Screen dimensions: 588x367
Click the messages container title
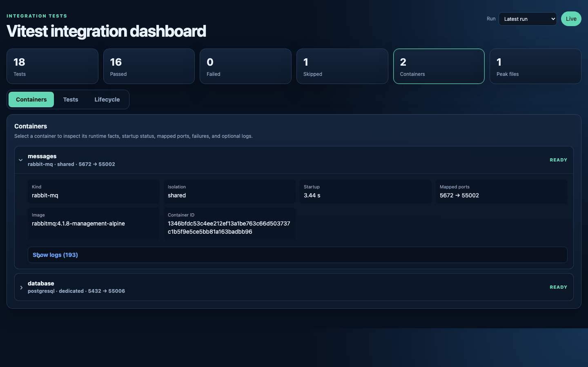[42, 156]
